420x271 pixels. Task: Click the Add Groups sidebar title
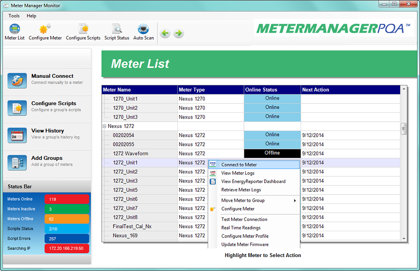[47, 158]
